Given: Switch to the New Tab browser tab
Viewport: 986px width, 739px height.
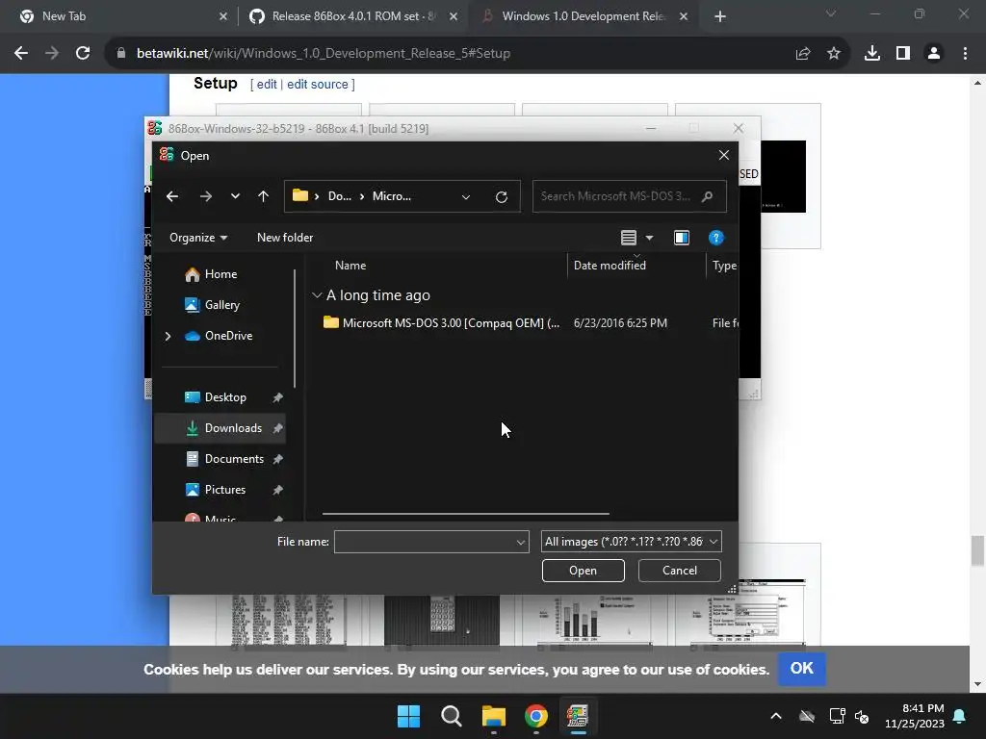Looking at the screenshot, I should point(117,16).
